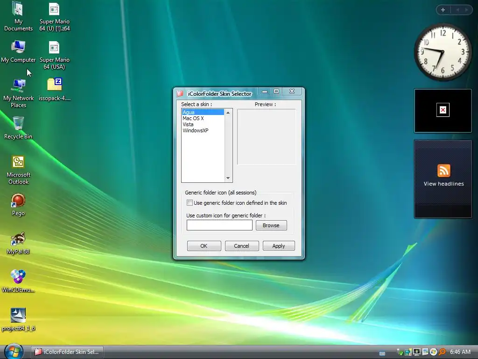The image size is (478, 359).
Task: Click the sidebar add gadget plus button
Action: (443, 10)
